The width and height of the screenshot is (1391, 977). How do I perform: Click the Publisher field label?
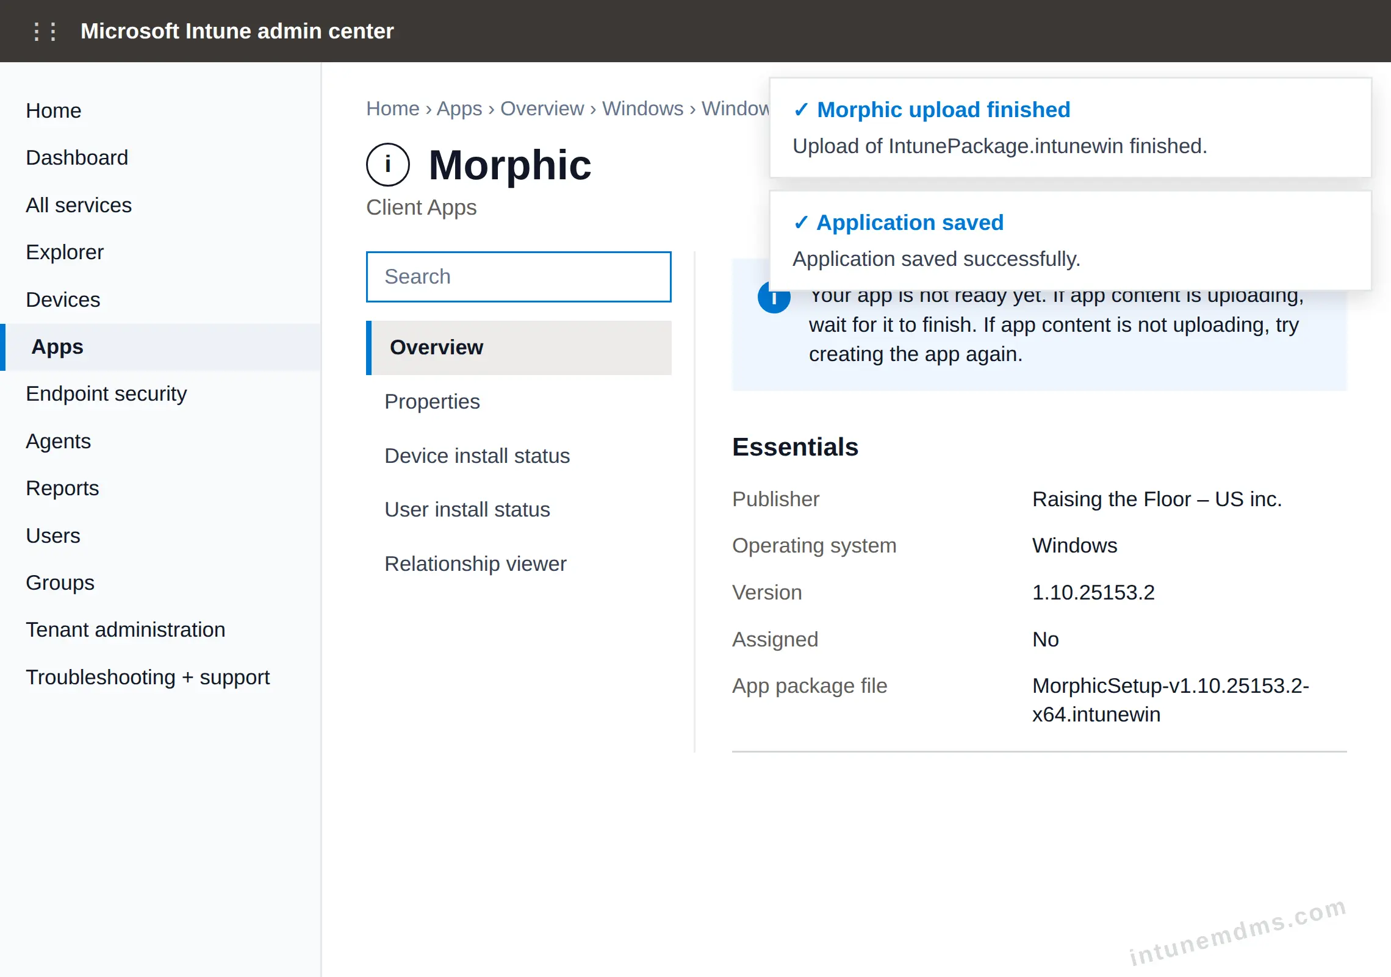tap(775, 499)
